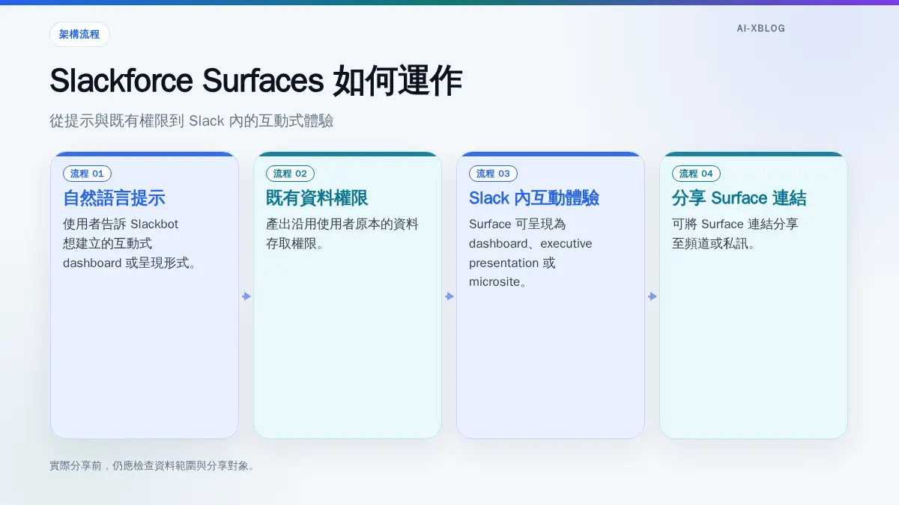Image resolution: width=899 pixels, height=505 pixels.
Task: Click text line presentation 或
Action: [x=512, y=263]
